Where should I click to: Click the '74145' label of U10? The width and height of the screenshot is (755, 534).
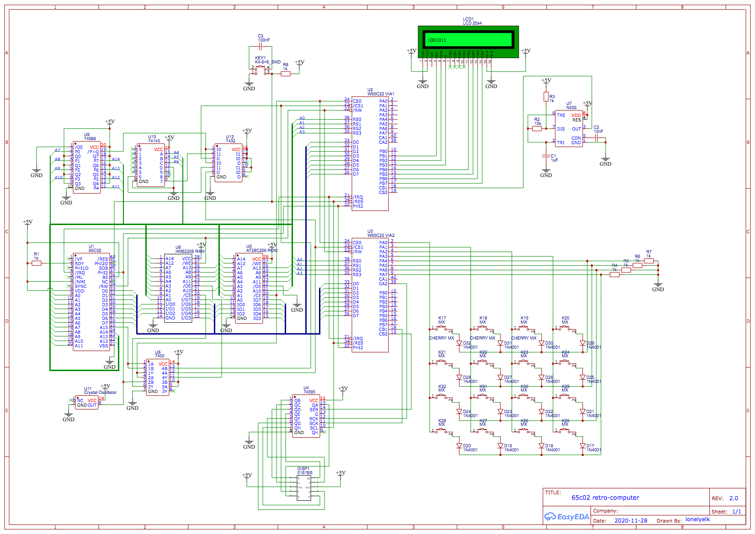pyautogui.click(x=154, y=141)
